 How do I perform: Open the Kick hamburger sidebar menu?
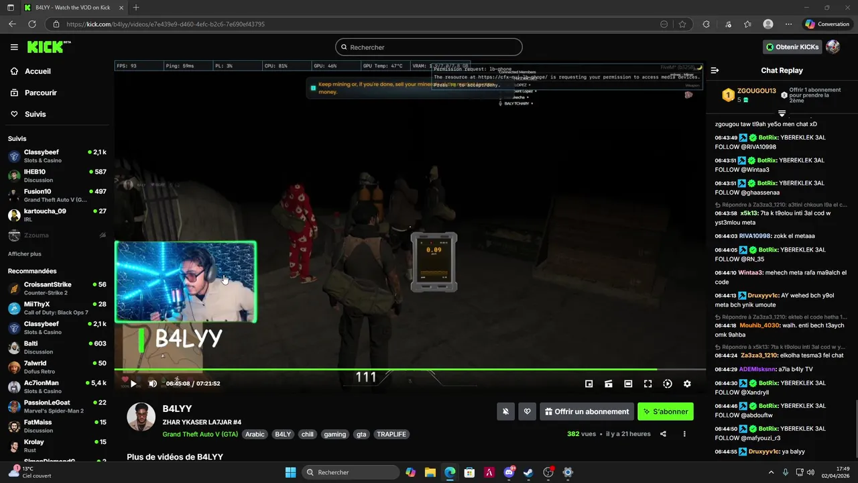(14, 47)
